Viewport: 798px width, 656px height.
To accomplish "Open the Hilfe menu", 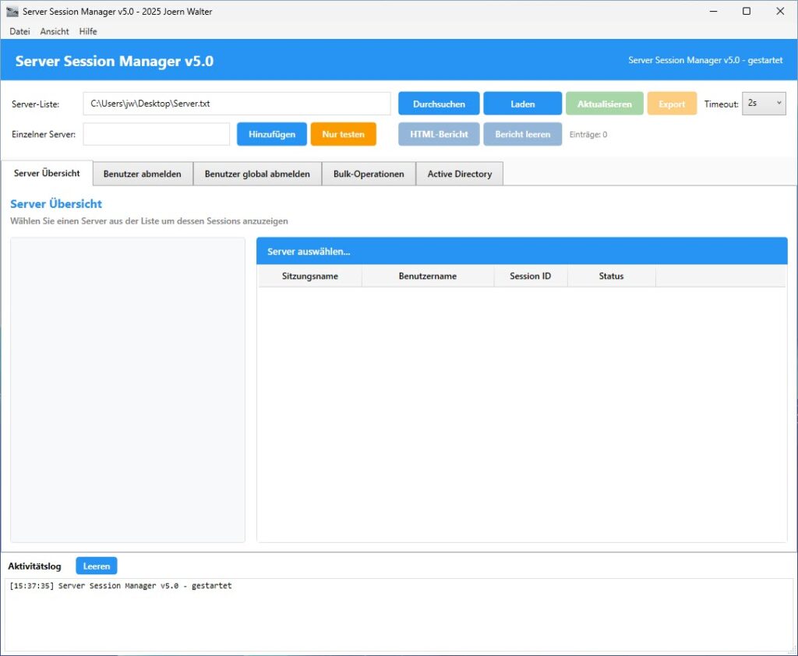I will point(87,31).
